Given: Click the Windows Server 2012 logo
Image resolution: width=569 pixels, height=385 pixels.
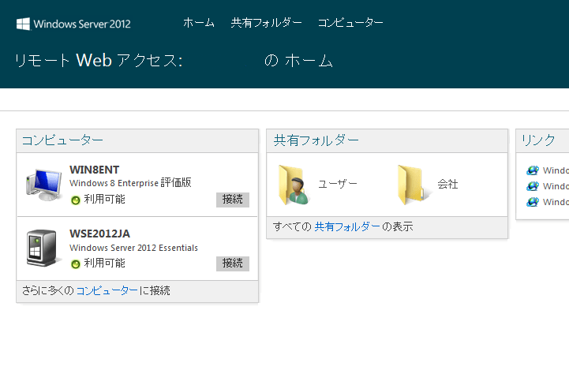Looking at the screenshot, I should (73, 24).
